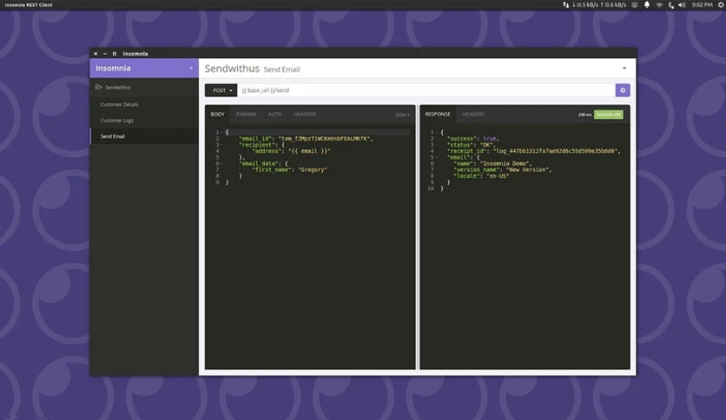Click the "receipt_id" response line

click(533, 151)
